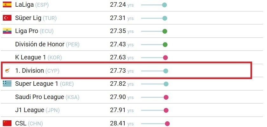This screenshot has height=127, width=267.
Task: Click the Turkey flag beside Süper Lig
Action: pyautogui.click(x=7, y=18)
